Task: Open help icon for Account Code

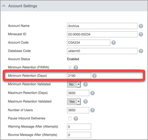Action: [113, 43]
